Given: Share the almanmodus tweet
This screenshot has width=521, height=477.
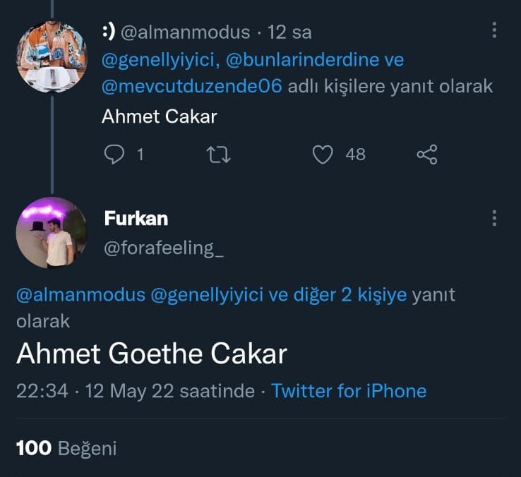Looking at the screenshot, I should point(426,154).
